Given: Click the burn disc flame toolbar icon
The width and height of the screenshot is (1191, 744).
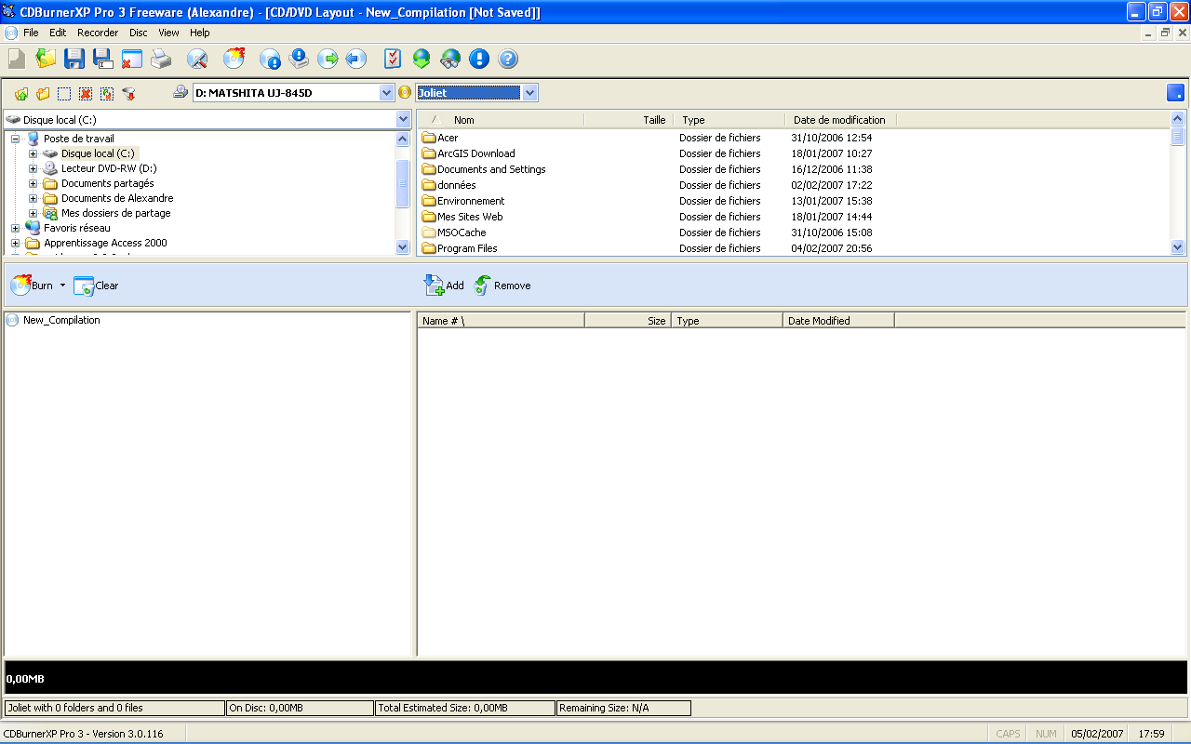Looking at the screenshot, I should click(234, 59).
